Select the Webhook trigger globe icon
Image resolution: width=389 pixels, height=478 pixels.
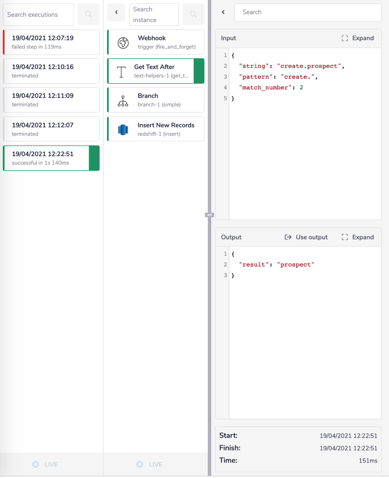pyautogui.click(x=123, y=42)
